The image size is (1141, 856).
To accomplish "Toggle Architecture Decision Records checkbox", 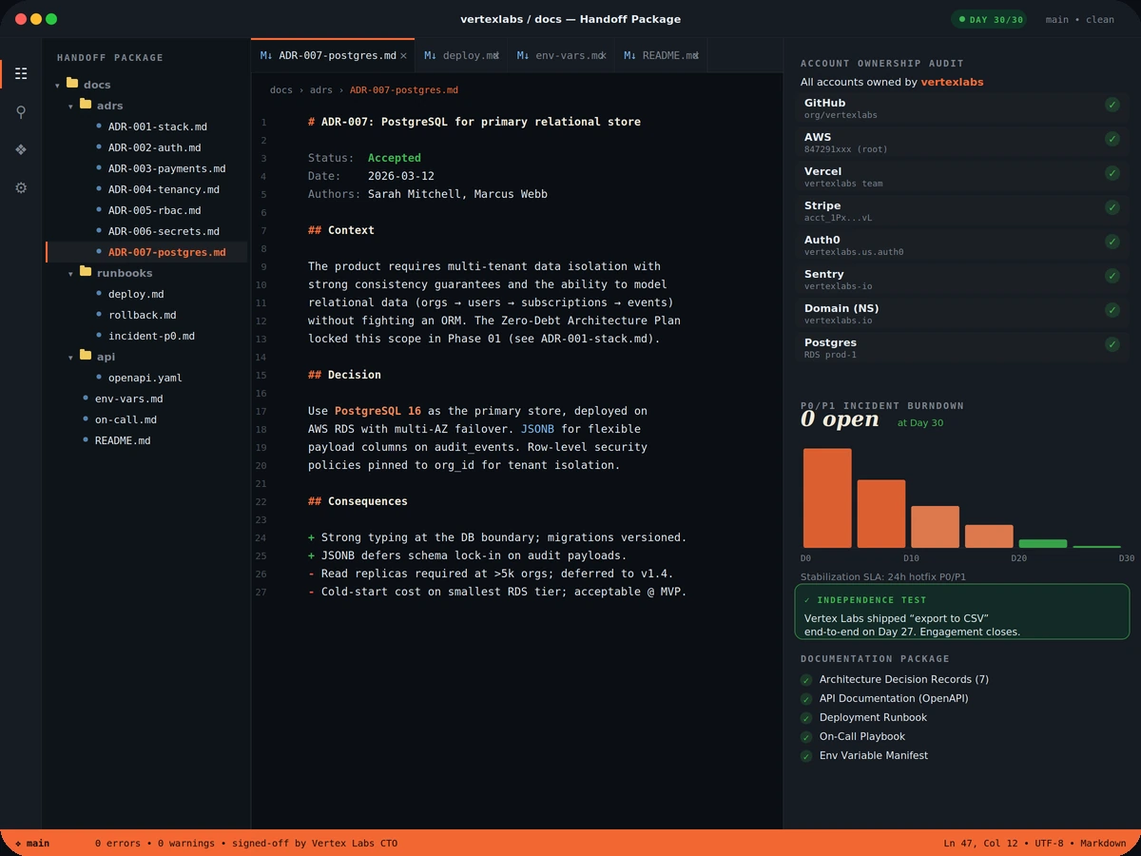I will [x=806, y=680].
